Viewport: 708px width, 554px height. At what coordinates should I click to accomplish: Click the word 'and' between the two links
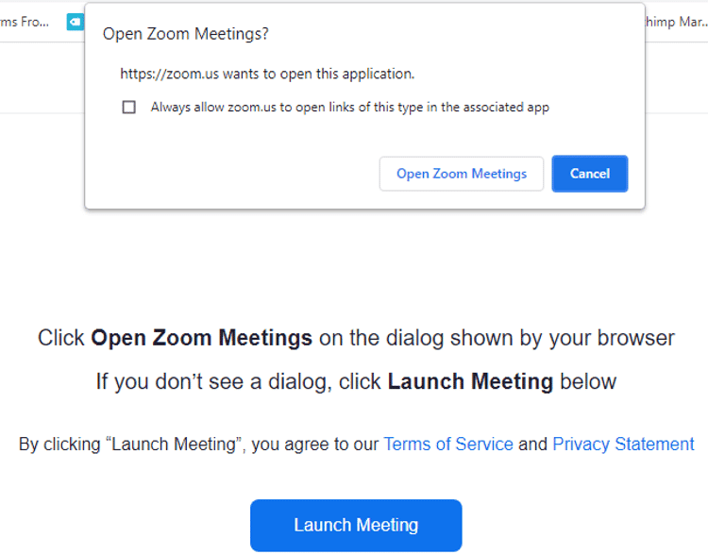click(532, 445)
